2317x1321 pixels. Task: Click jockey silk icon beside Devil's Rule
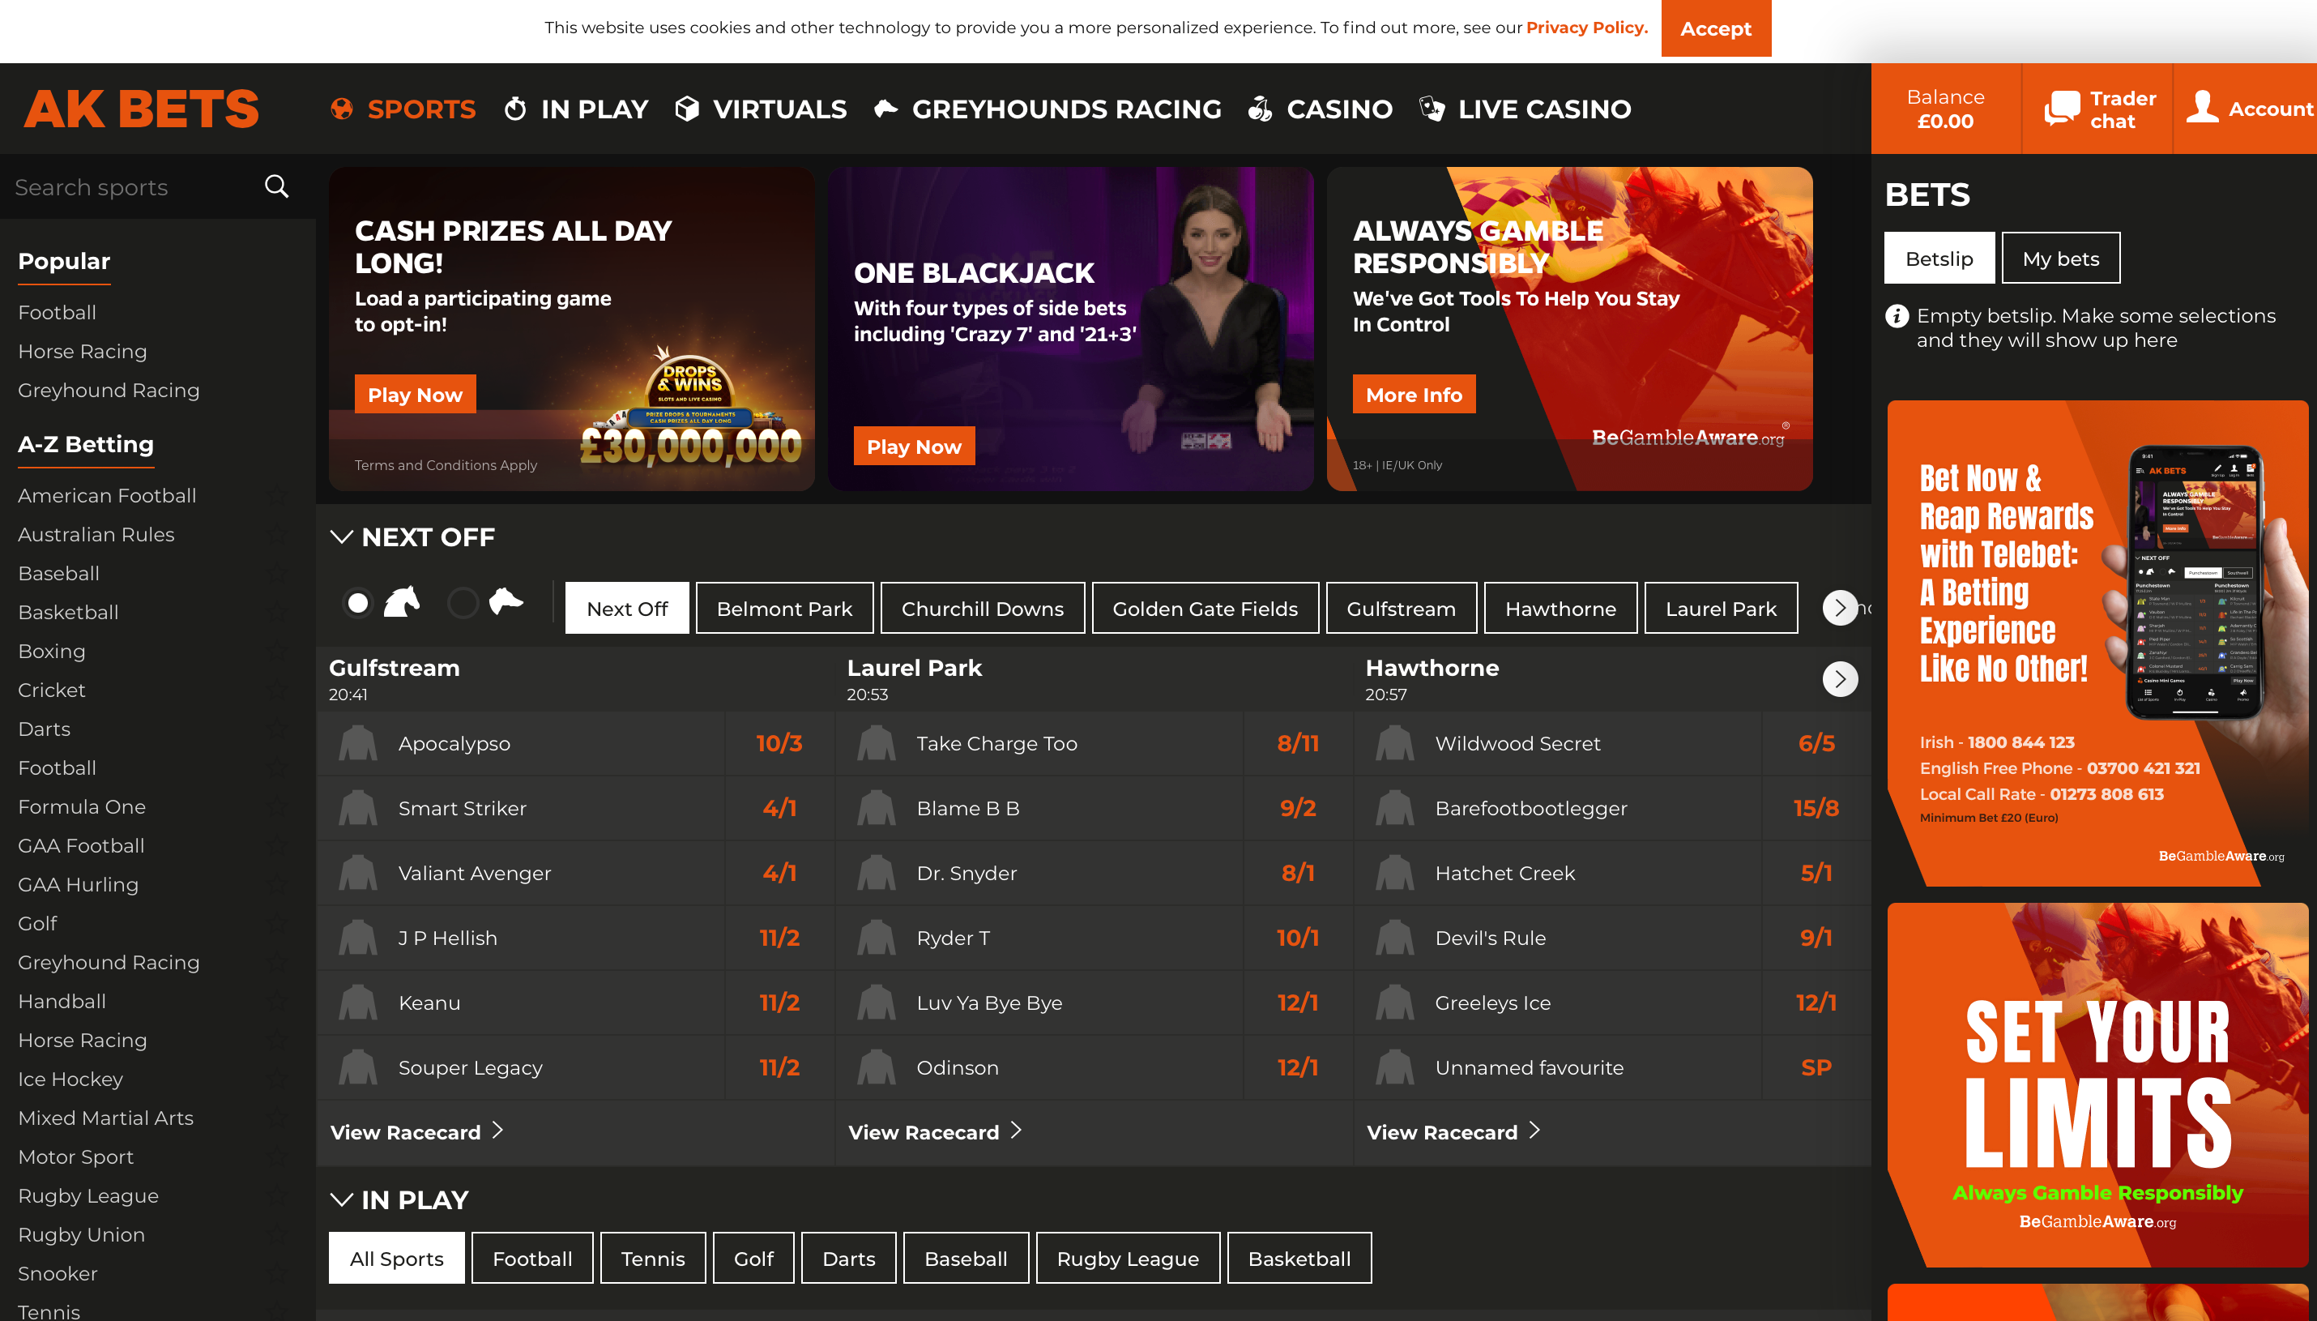click(x=1395, y=937)
